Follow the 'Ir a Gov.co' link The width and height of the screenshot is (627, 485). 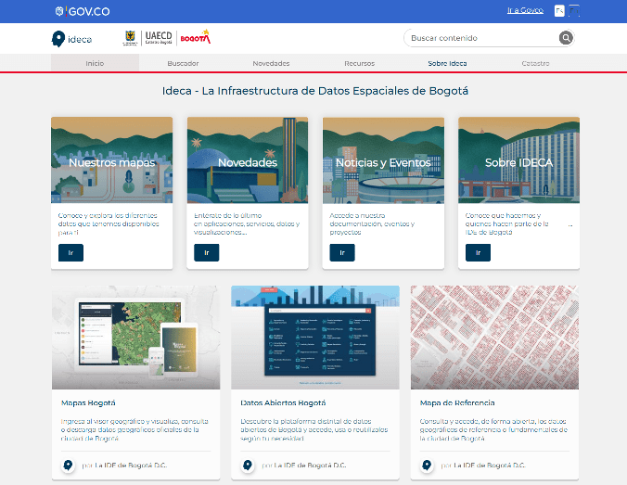[x=525, y=11]
